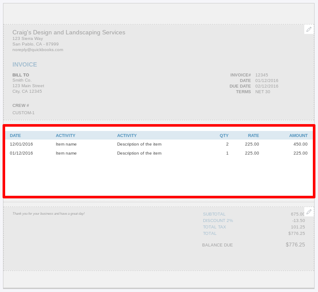Select the DISCOUNT 2% line
This screenshot has height=292, width=318.
[x=218, y=221]
